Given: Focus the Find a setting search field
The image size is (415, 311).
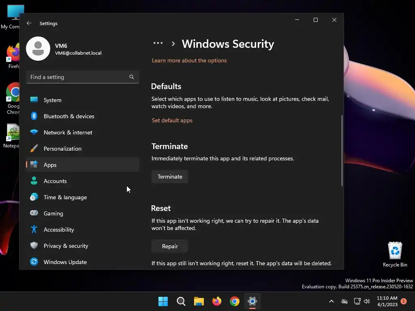Looking at the screenshot, I should pos(83,77).
